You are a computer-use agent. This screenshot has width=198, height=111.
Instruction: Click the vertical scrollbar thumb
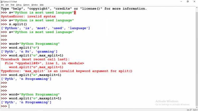(x=197, y=59)
